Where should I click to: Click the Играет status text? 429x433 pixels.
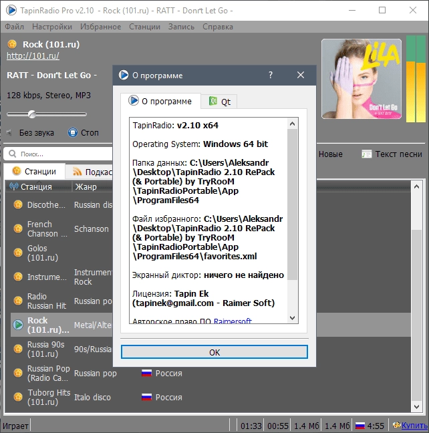(x=15, y=426)
